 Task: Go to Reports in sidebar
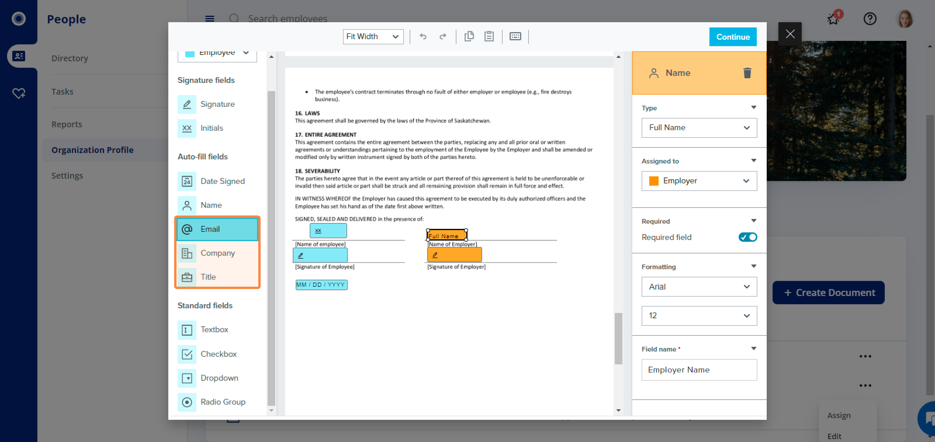click(67, 124)
